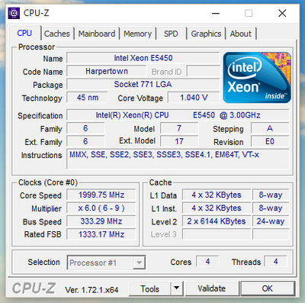
Task: Click the Validate button
Action: click(211, 288)
